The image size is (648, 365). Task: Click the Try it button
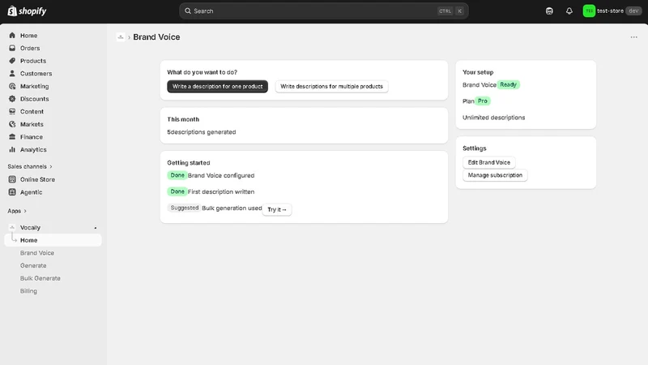click(277, 209)
